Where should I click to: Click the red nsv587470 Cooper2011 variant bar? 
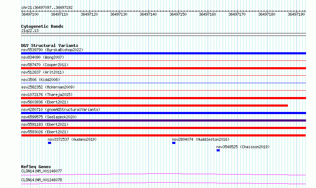(x=163, y=68)
